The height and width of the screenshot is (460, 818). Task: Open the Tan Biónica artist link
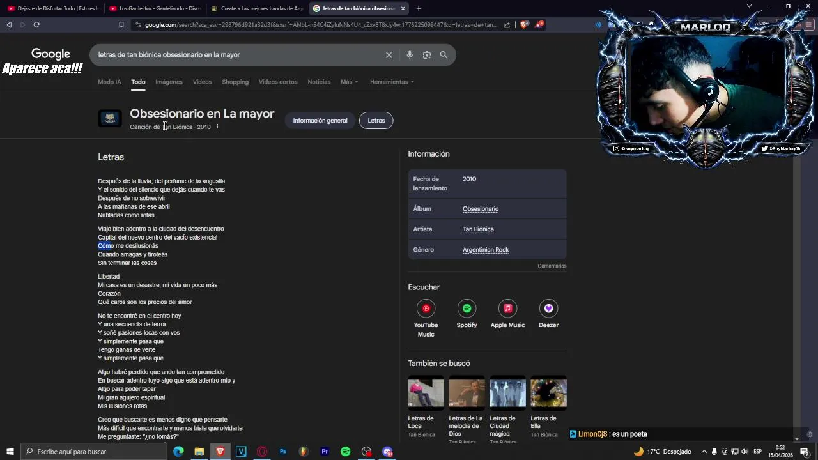click(478, 229)
